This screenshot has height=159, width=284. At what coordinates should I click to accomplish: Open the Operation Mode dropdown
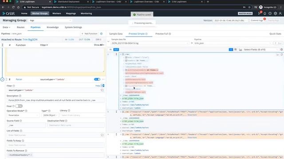point(23,115)
